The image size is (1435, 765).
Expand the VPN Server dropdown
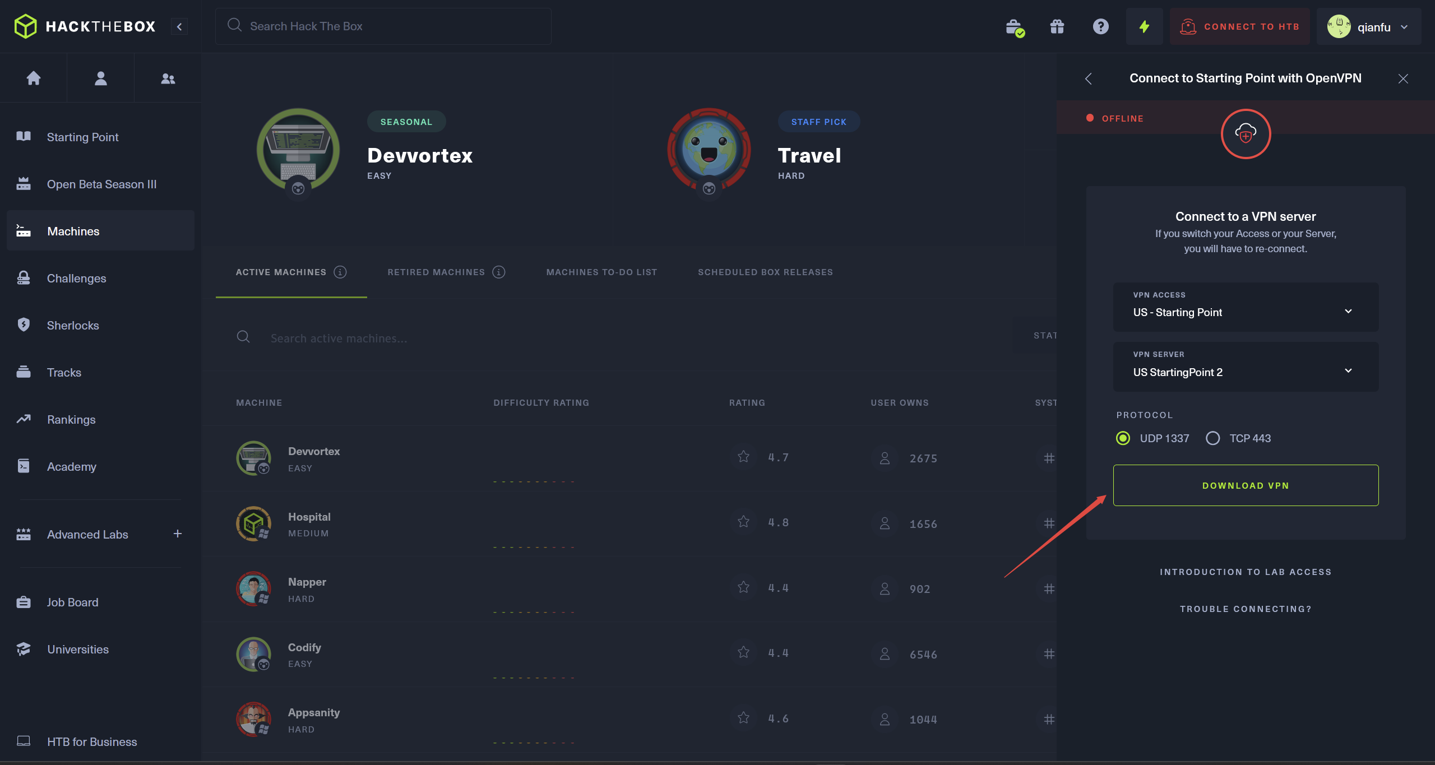[1246, 367]
